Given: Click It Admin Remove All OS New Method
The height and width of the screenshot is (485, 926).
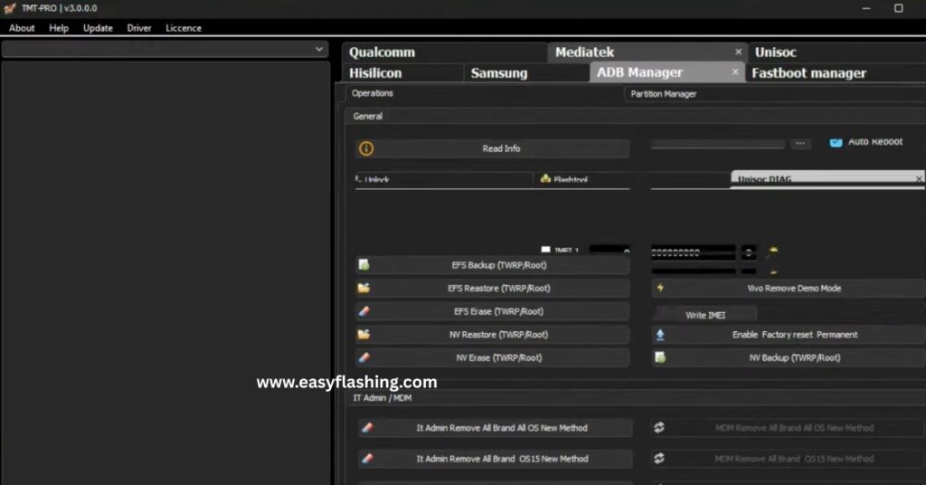Looking at the screenshot, I should 495,428.
